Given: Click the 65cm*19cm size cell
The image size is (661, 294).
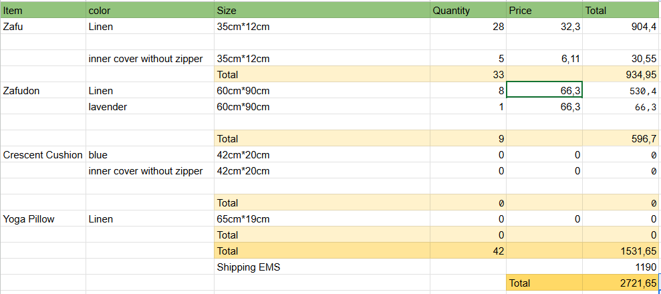Looking at the screenshot, I should (322, 218).
